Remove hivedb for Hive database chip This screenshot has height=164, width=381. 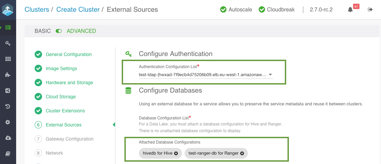click(x=177, y=153)
